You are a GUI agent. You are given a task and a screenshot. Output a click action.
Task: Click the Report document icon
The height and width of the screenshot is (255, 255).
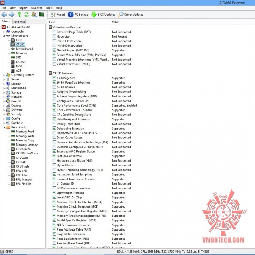(x=52, y=15)
